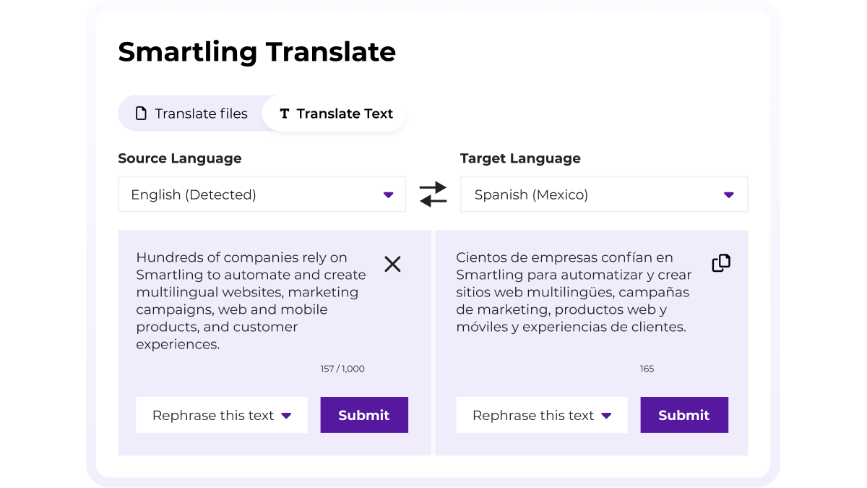Click the chevron next to Rephrase this text

[x=288, y=415]
